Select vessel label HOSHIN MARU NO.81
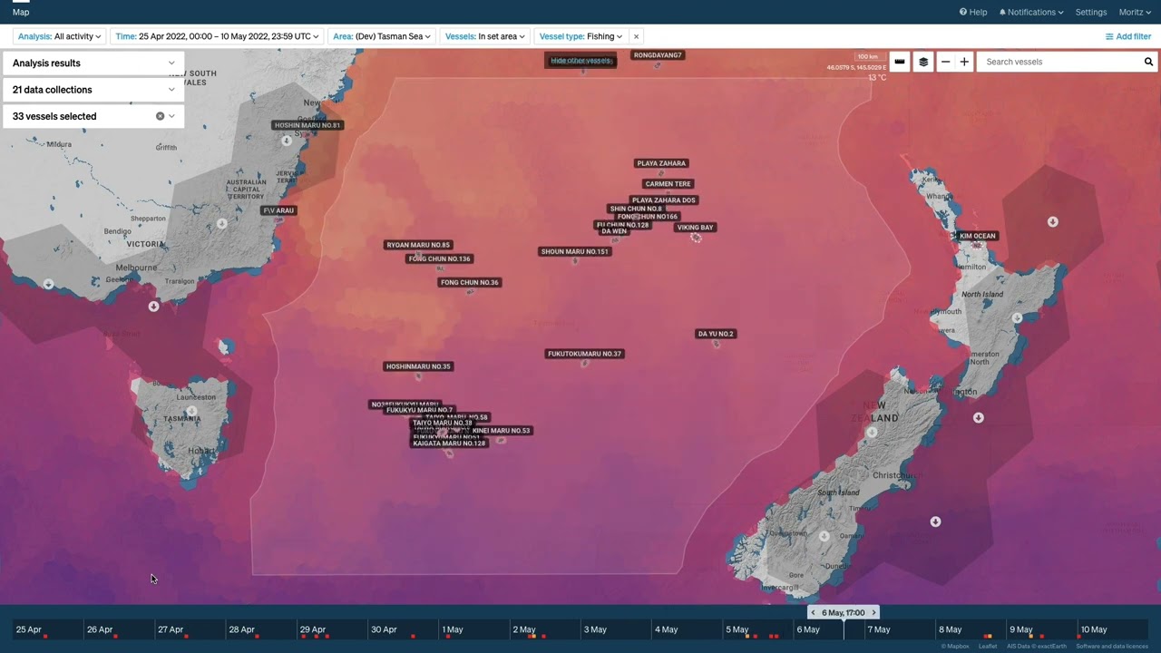Screen dimensions: 1161x653 click(307, 125)
